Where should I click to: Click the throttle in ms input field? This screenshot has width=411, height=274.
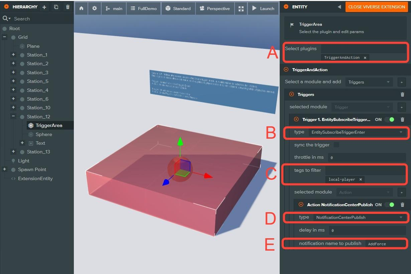click(367, 157)
